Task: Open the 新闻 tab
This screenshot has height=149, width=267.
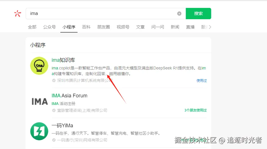Action: coord(175,27)
